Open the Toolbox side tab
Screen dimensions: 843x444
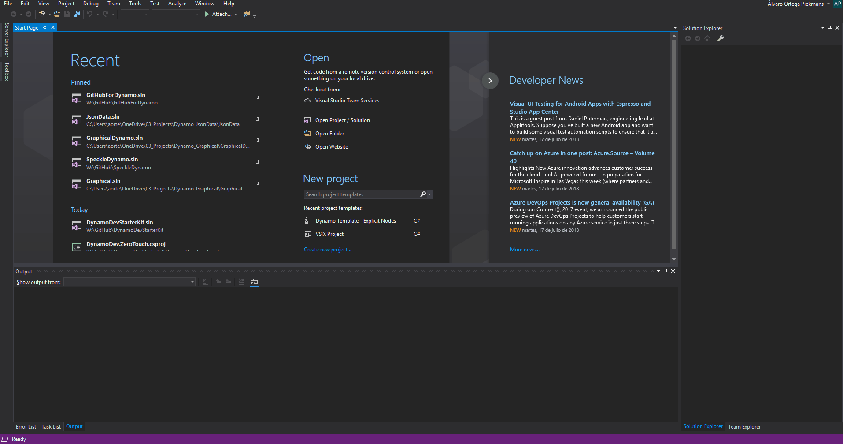click(x=7, y=72)
